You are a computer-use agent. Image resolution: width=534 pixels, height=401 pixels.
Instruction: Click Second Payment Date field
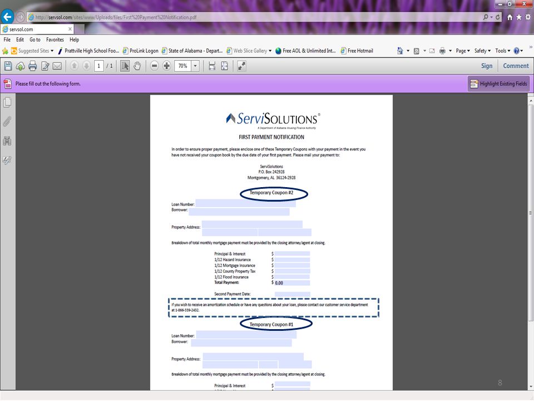click(293, 294)
